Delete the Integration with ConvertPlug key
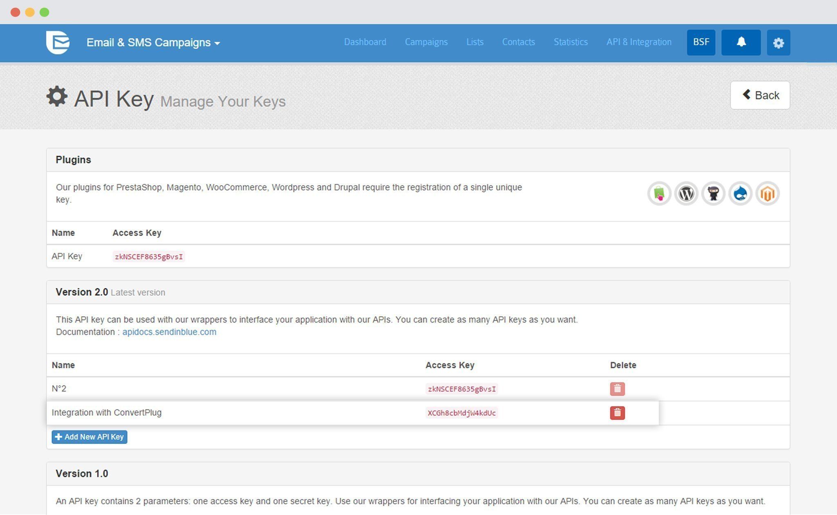837x515 pixels. pos(617,413)
